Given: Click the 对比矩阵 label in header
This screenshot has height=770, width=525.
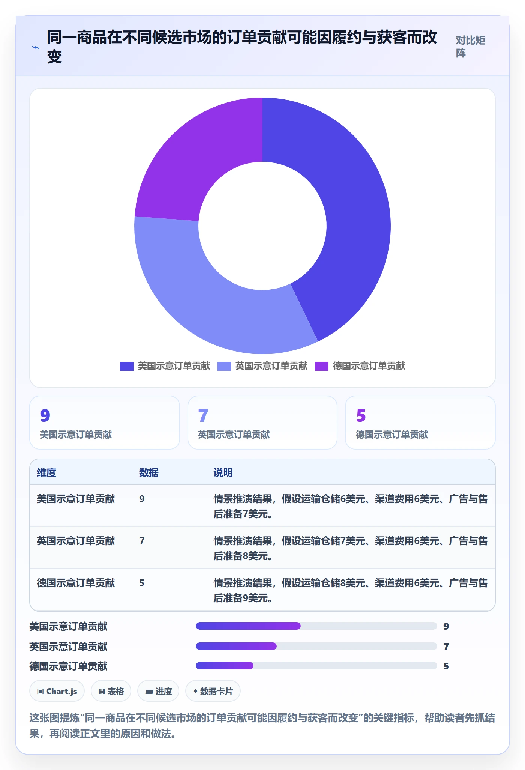Looking at the screenshot, I should point(471,47).
